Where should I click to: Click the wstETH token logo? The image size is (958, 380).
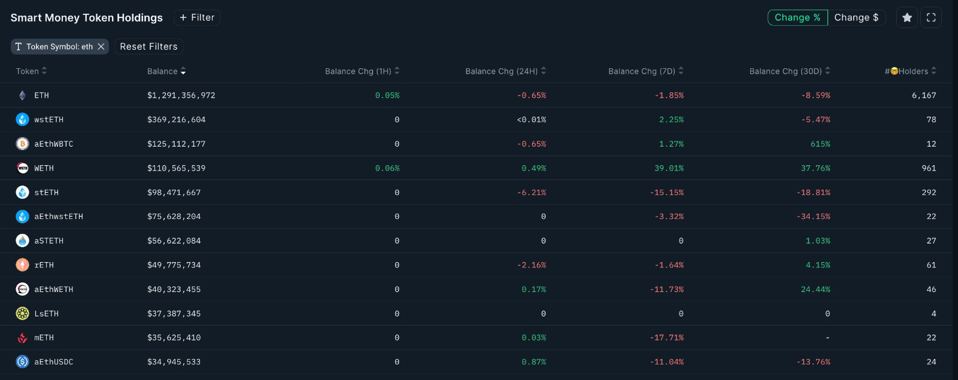(22, 120)
